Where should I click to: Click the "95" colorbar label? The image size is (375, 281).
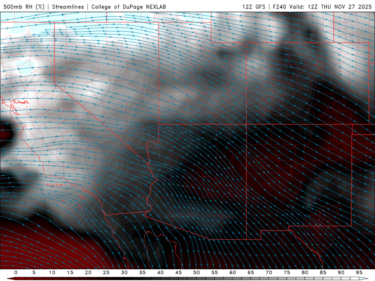[359, 273]
